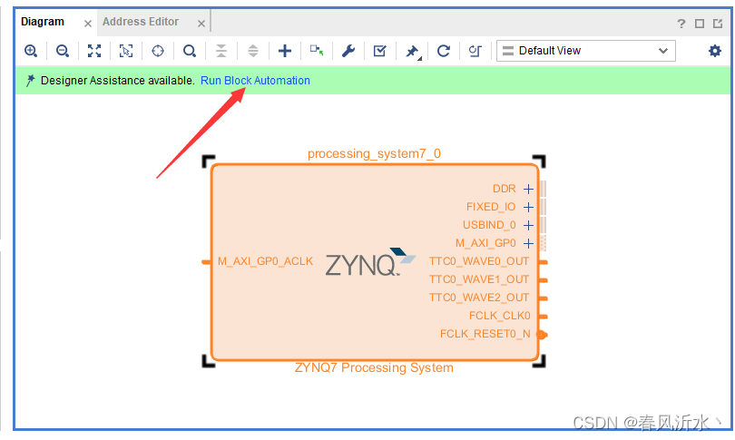Expand the FIXED_IO interface plus

click(528, 207)
